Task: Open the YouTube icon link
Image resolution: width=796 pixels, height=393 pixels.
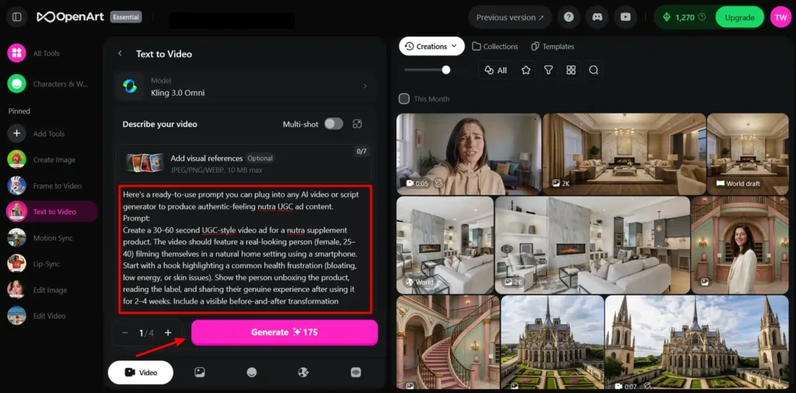Action: (x=626, y=17)
